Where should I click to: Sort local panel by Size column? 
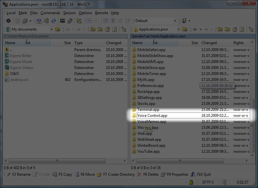tap(61, 43)
